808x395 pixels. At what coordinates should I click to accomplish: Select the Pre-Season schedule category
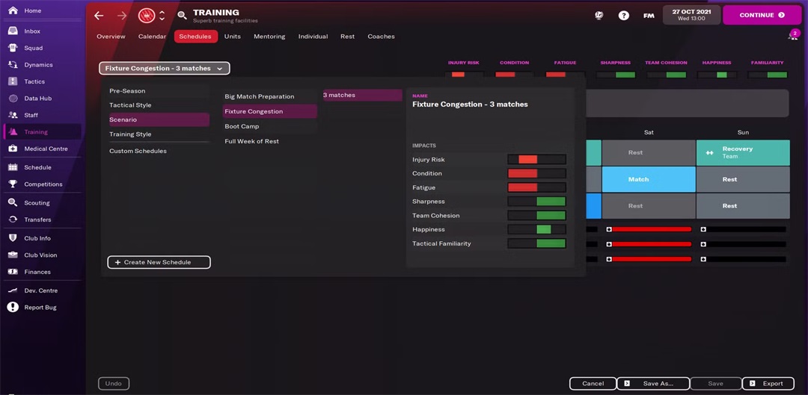[159, 91]
